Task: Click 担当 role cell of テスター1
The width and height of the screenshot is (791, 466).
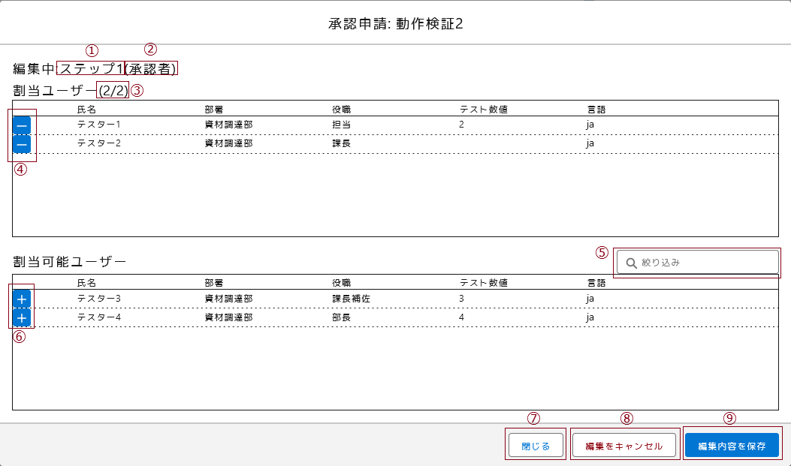Action: [x=342, y=125]
